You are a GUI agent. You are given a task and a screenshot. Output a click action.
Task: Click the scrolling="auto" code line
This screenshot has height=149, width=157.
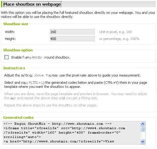tap(22, 137)
